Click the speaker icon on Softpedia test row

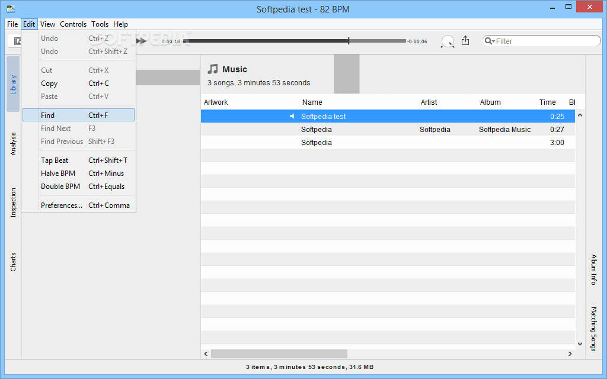coord(292,116)
